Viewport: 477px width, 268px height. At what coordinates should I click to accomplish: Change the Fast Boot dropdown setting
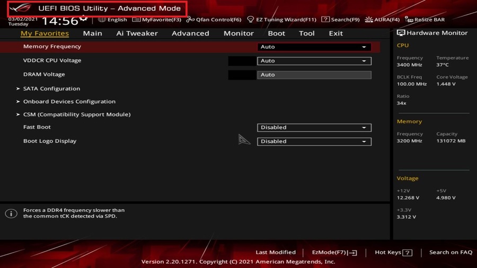click(x=314, y=128)
